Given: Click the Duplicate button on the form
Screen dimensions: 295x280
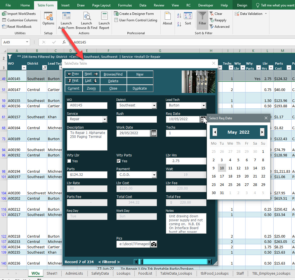Looking at the screenshot, I should 140,88.
